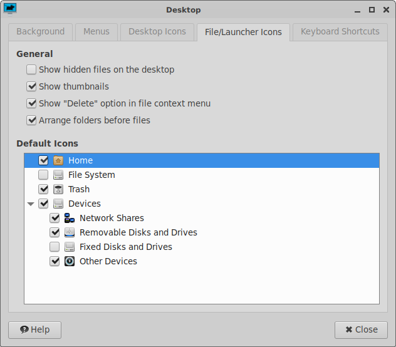
Task: Toggle Show "Delete" option in file context menu
Action: [31, 103]
